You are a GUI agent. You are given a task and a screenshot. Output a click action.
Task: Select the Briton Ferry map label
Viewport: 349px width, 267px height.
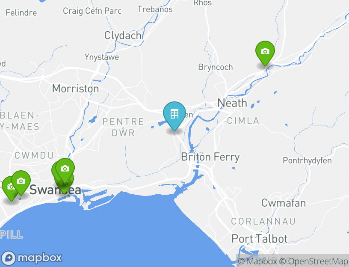[x=210, y=157]
